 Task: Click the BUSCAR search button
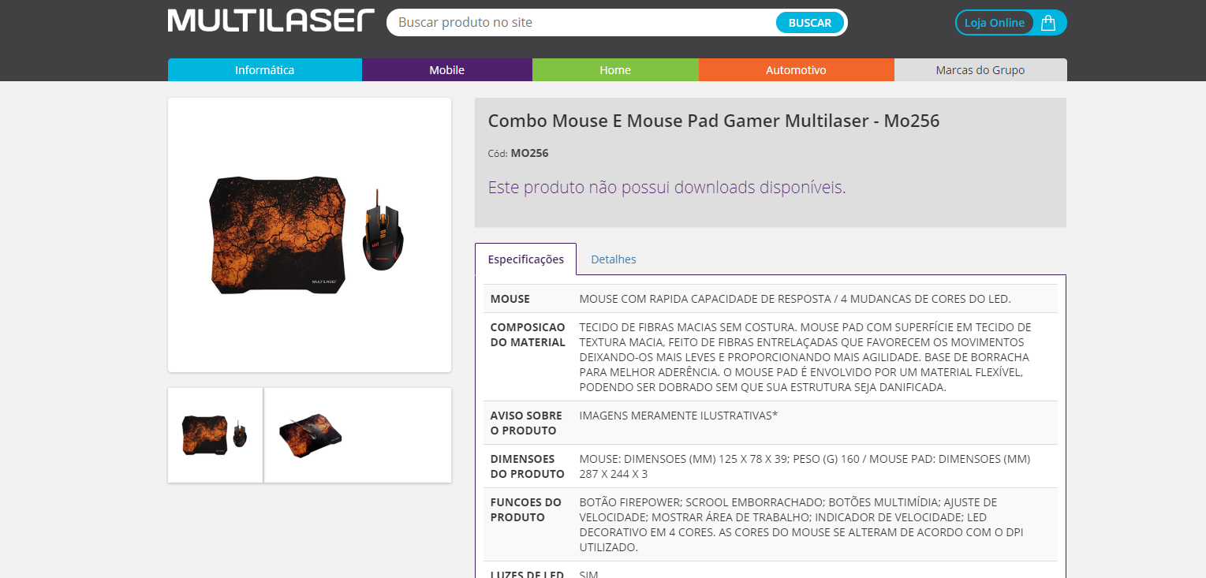click(810, 23)
